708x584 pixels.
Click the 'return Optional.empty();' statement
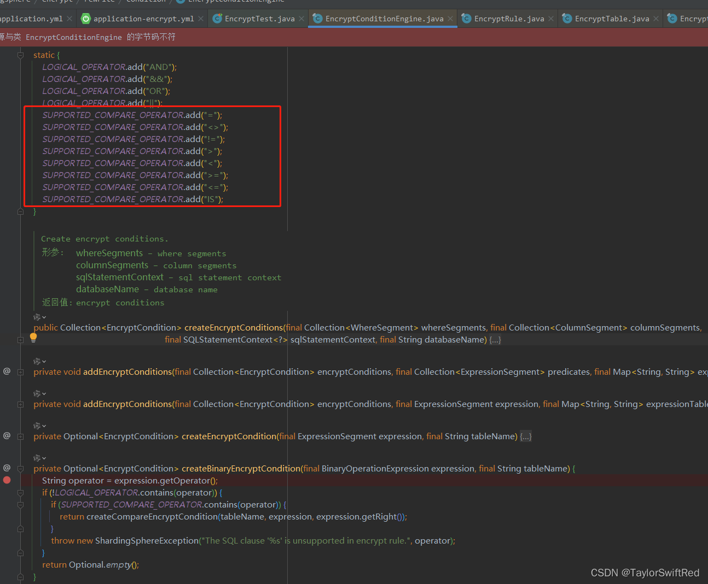(91, 564)
